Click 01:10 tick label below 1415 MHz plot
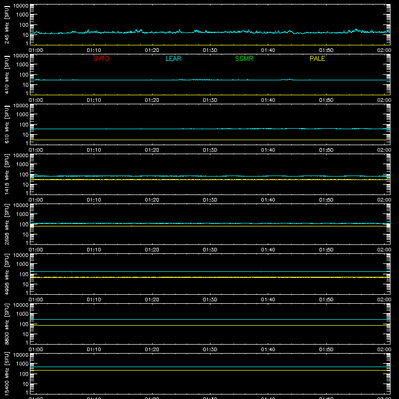The image size is (399, 399). pos(94,200)
